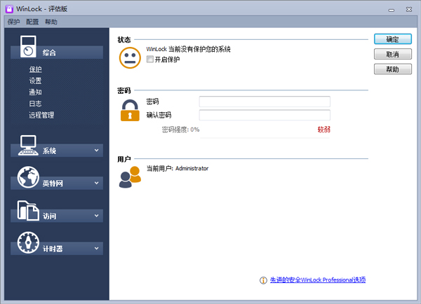Open the 帮助 menu in the menu bar
This screenshot has height=304, width=421.
click(51, 22)
